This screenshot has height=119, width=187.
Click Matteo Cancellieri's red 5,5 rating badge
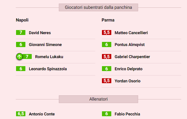106,33
